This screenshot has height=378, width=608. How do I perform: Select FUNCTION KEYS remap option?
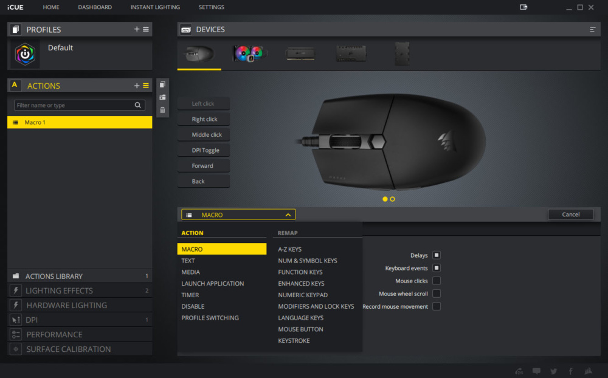tap(300, 272)
